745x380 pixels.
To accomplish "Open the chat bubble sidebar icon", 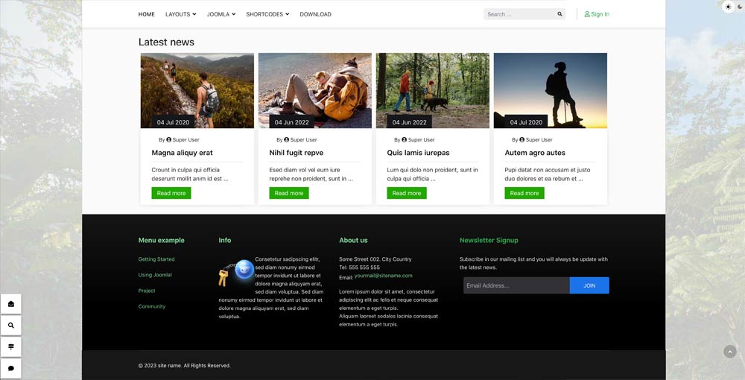I will (x=11, y=368).
